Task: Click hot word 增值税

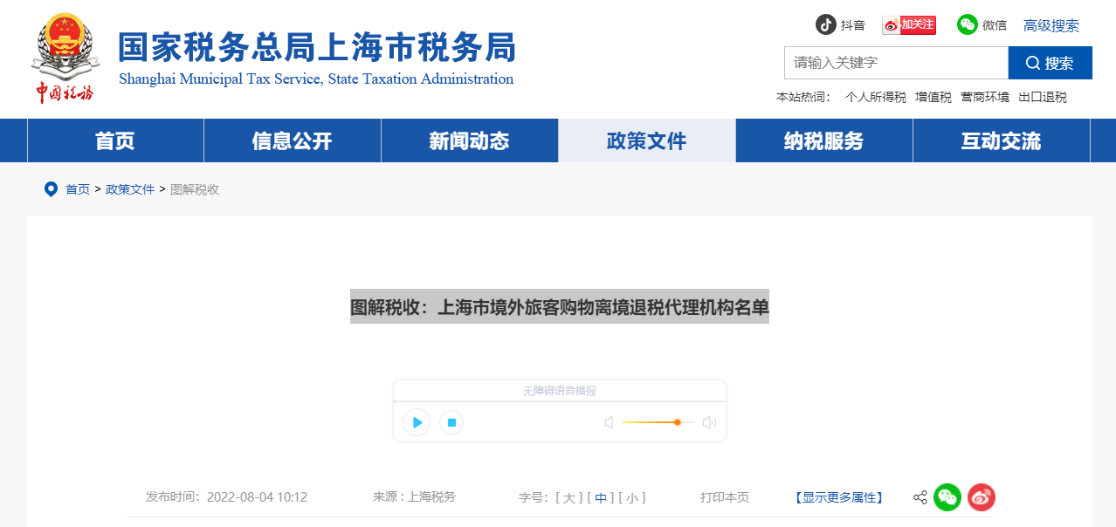Action: pyautogui.click(x=933, y=97)
